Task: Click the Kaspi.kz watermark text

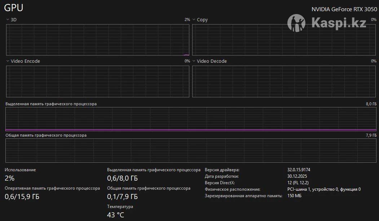Action: point(338,23)
